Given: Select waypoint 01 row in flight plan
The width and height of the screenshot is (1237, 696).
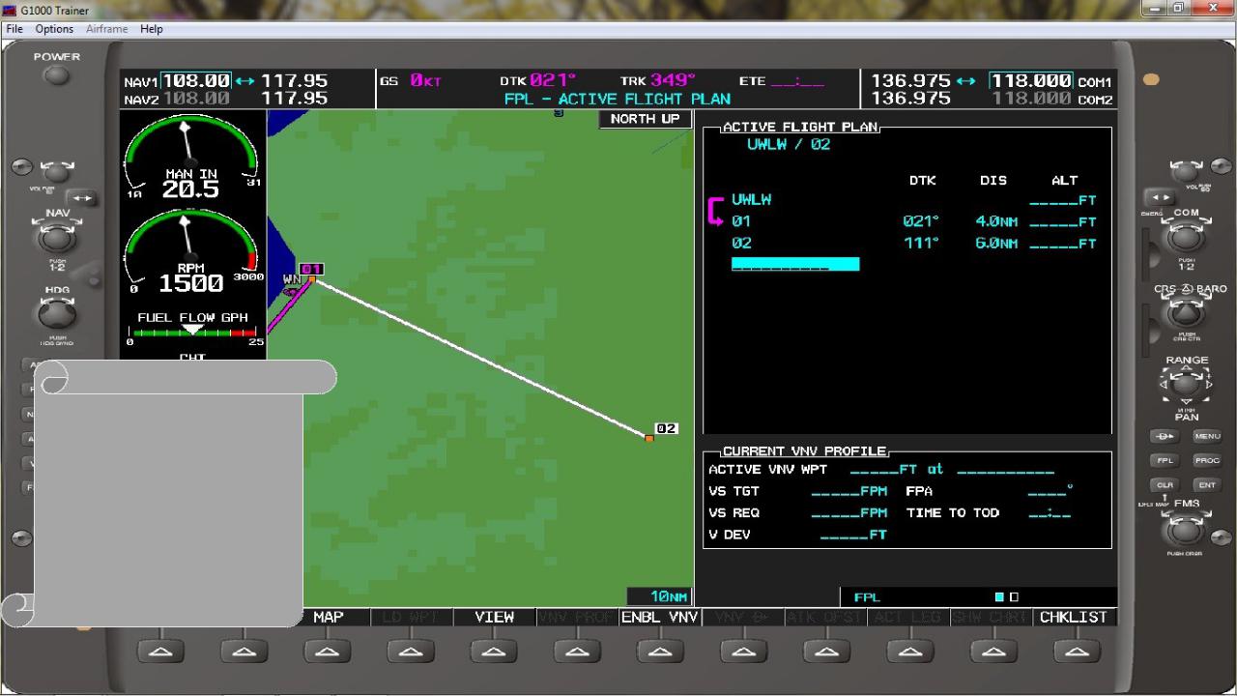Looking at the screenshot, I should (x=913, y=221).
